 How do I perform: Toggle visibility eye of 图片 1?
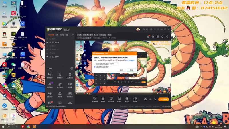(x=47, y=46)
